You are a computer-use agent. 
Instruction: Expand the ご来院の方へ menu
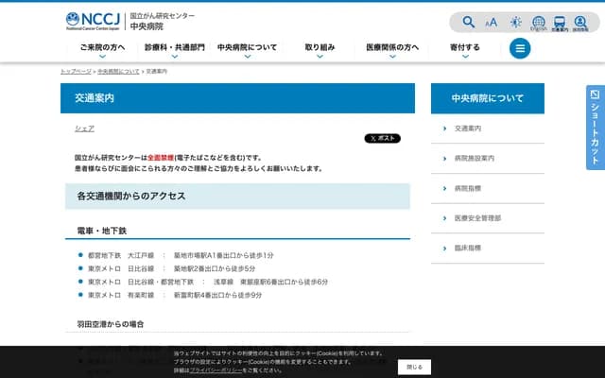click(101, 48)
